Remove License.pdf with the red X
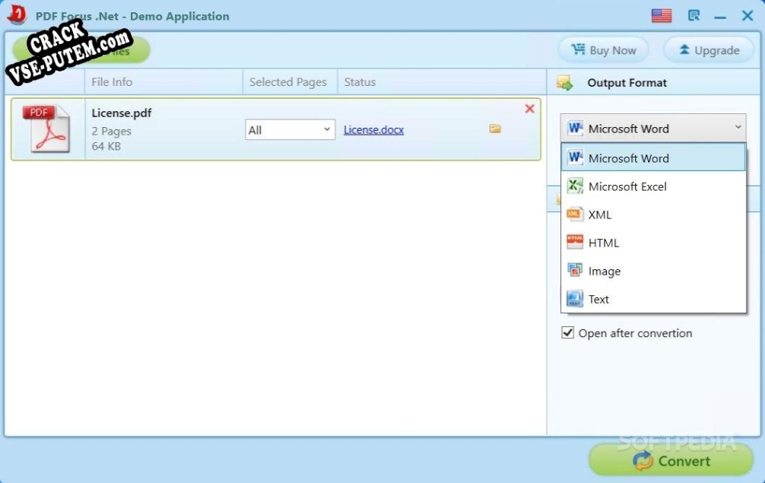 [529, 109]
